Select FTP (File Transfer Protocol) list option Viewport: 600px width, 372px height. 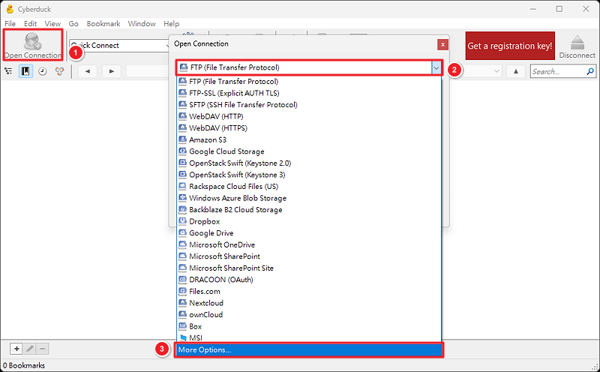click(x=309, y=82)
